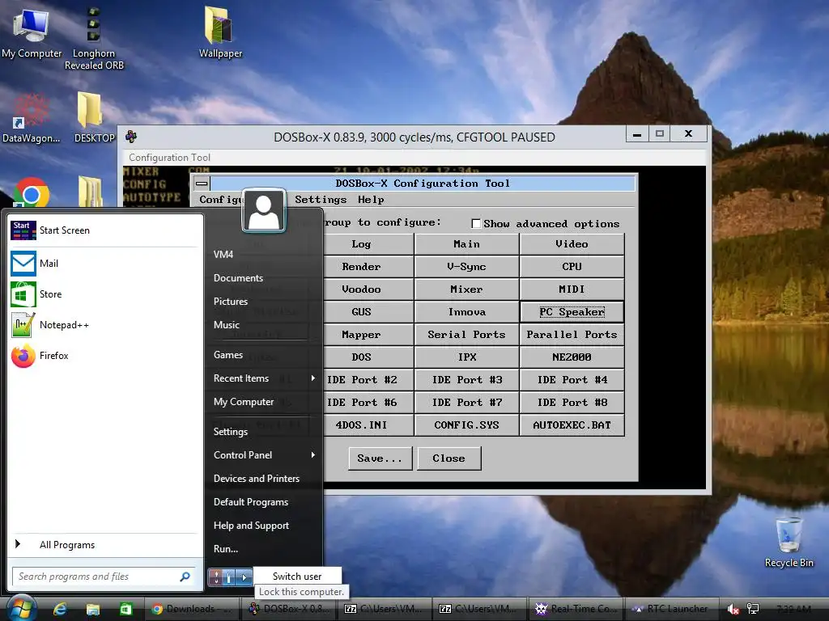The width and height of the screenshot is (829, 621).
Task: Click the search magnifier icon
Action: click(185, 577)
